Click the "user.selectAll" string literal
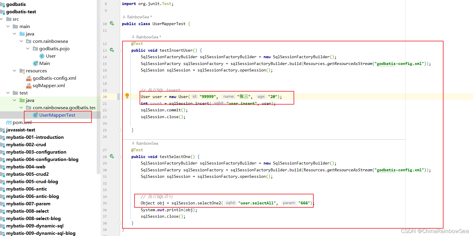This screenshot has height=236, width=473. click(257, 203)
